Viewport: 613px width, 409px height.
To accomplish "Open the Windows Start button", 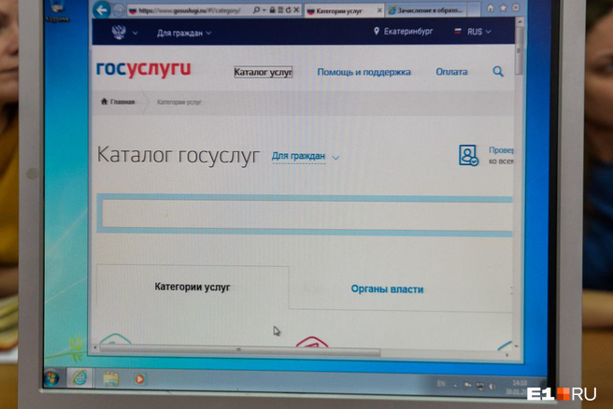I will [52, 378].
